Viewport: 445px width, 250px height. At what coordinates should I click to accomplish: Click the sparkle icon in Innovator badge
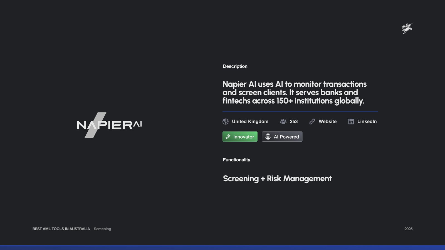point(228,137)
